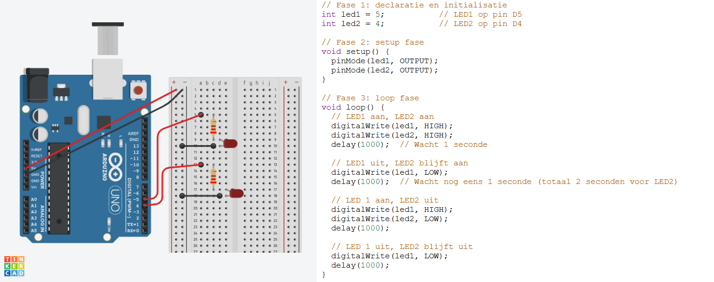Click the comment '// Fase 1: declaratie en initialisatie'
Image resolution: width=714 pixels, height=282 pixels.
[x=414, y=5]
